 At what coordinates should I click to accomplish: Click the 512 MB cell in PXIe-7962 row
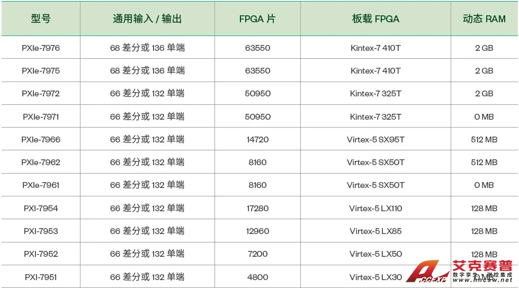pos(484,163)
